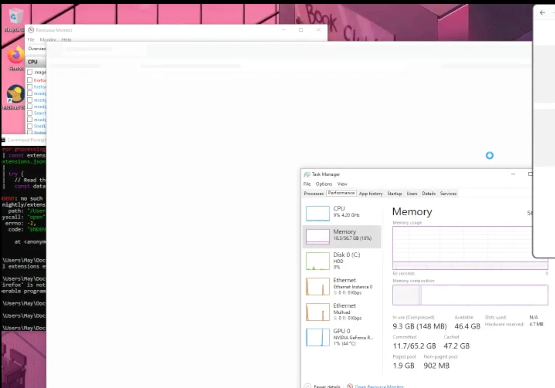Check the firefox process checkbox
The height and width of the screenshot is (388, 555).
[30, 80]
